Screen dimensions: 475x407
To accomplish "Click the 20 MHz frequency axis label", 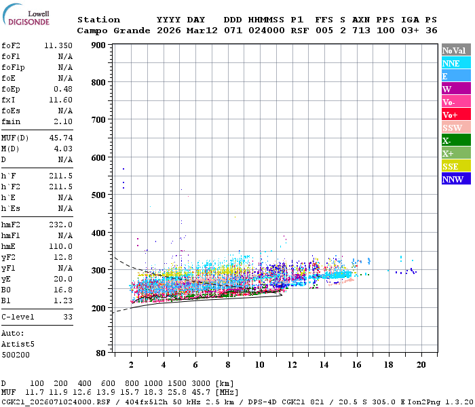I will pyautogui.click(x=421, y=365).
